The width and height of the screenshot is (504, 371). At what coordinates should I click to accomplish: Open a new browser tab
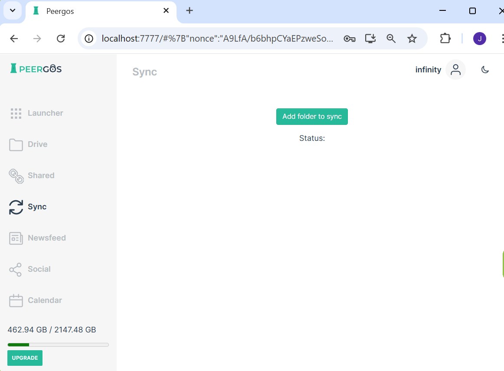189,10
